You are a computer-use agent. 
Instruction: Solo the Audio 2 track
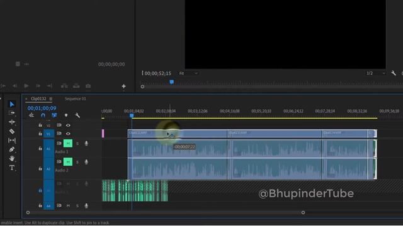(77, 162)
